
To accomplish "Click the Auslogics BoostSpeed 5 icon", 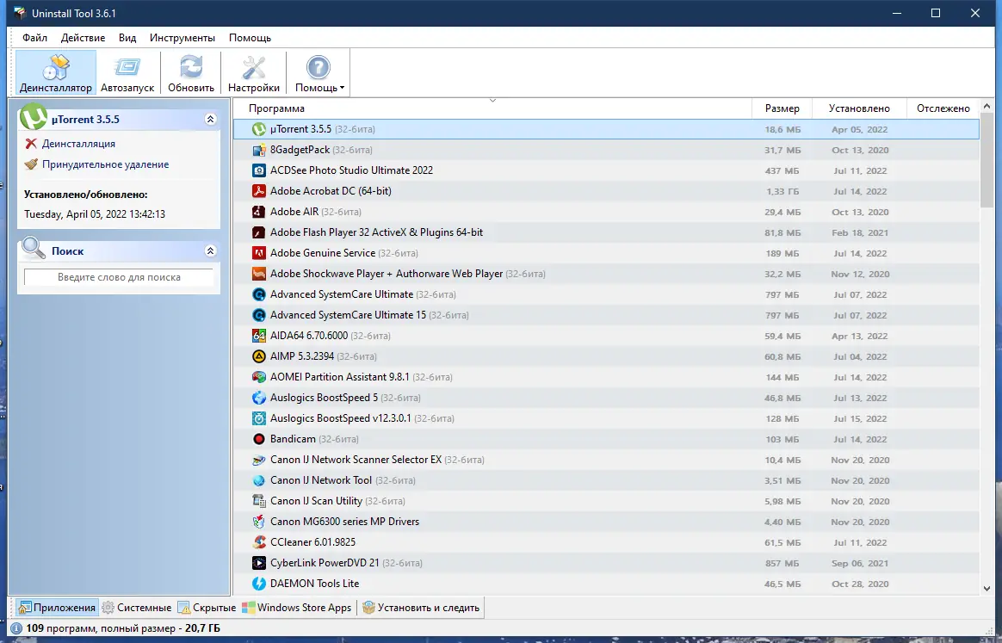I will point(259,398).
